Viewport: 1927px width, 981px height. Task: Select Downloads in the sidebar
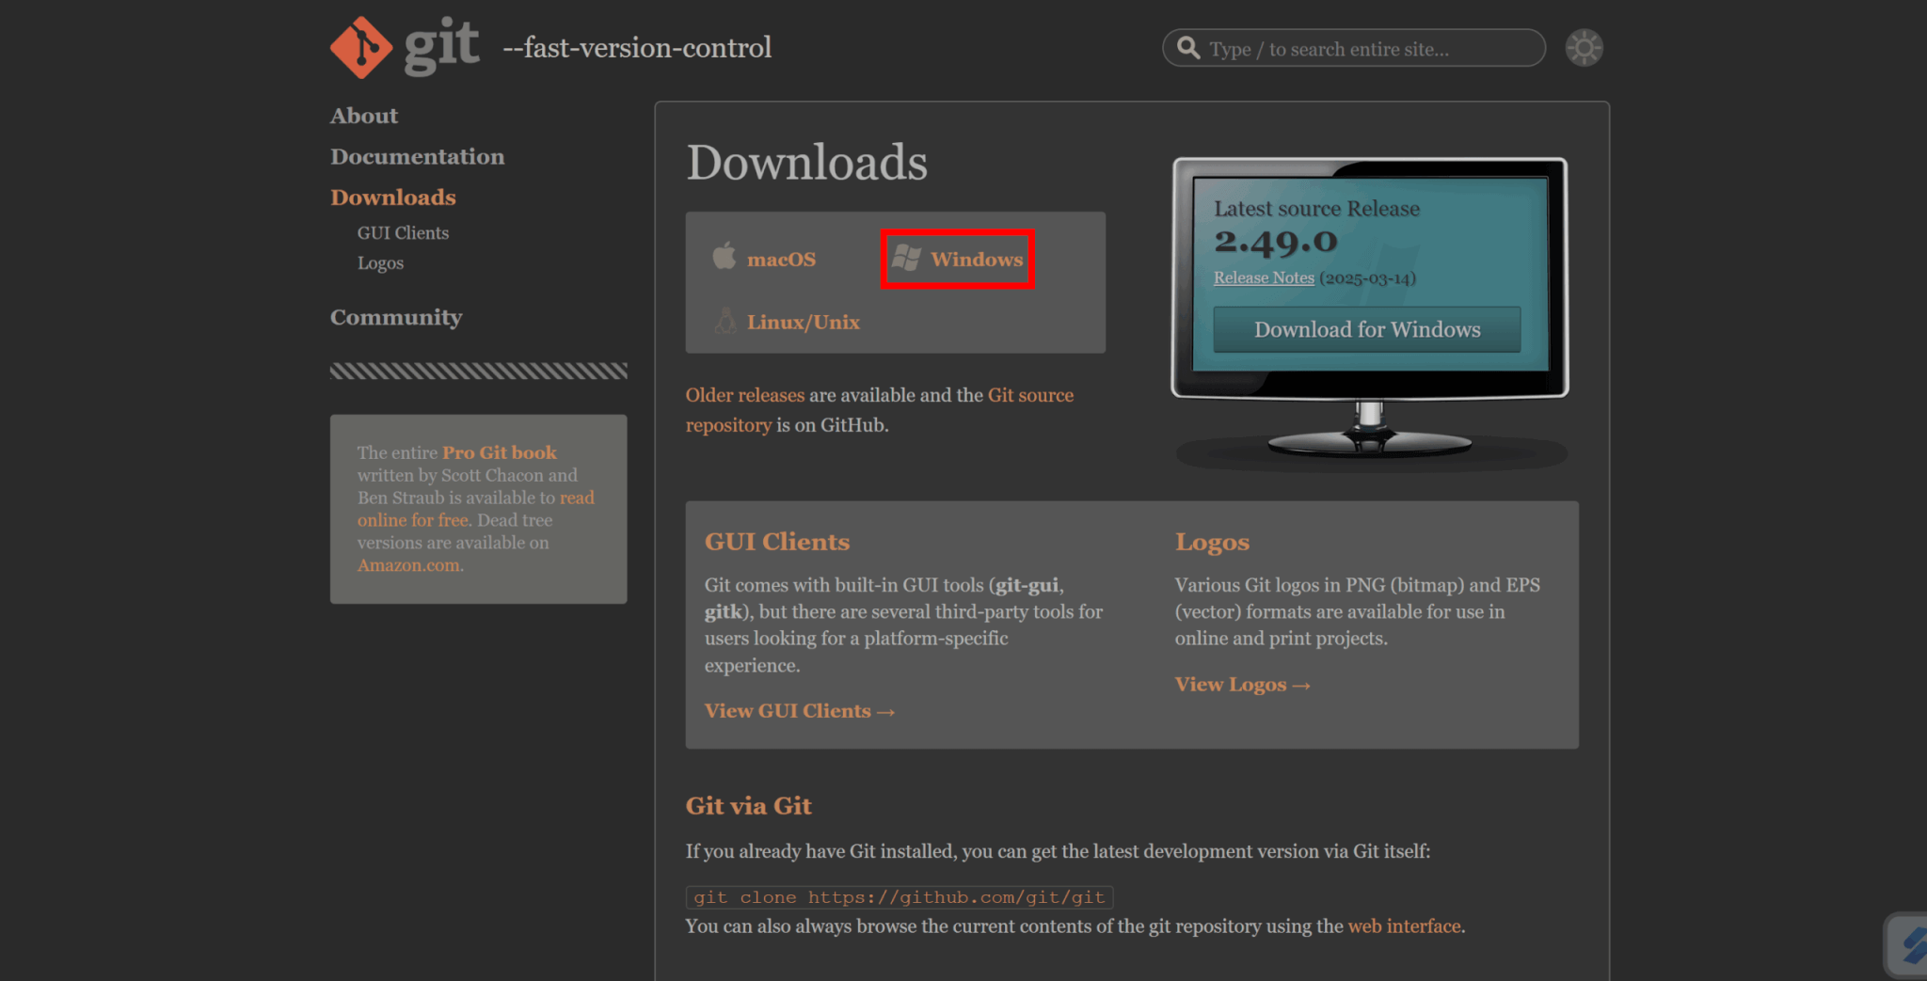point(392,198)
